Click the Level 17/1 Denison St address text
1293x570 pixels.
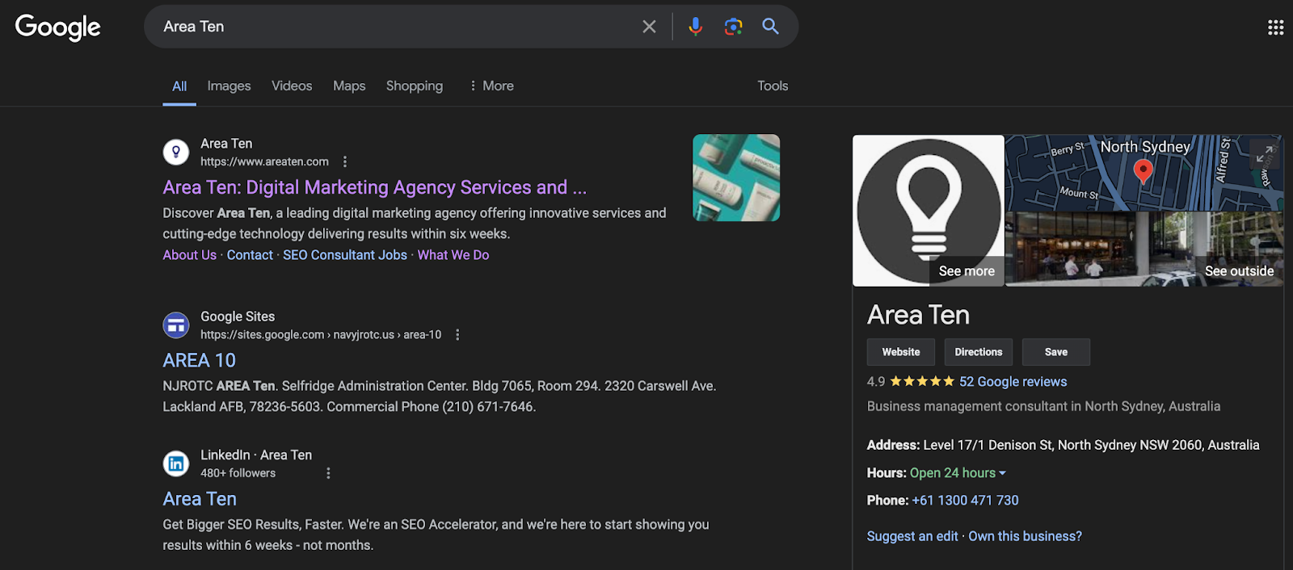1091,445
